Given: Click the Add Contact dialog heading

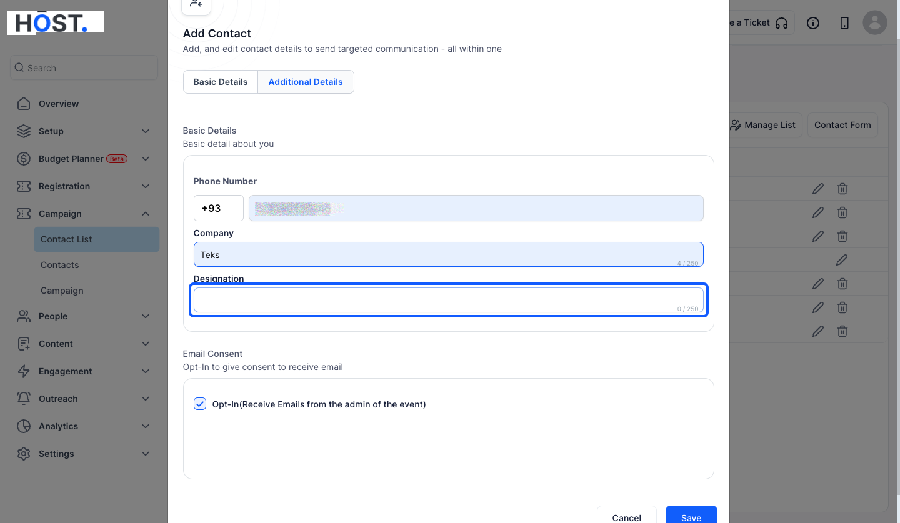Looking at the screenshot, I should click(x=217, y=34).
